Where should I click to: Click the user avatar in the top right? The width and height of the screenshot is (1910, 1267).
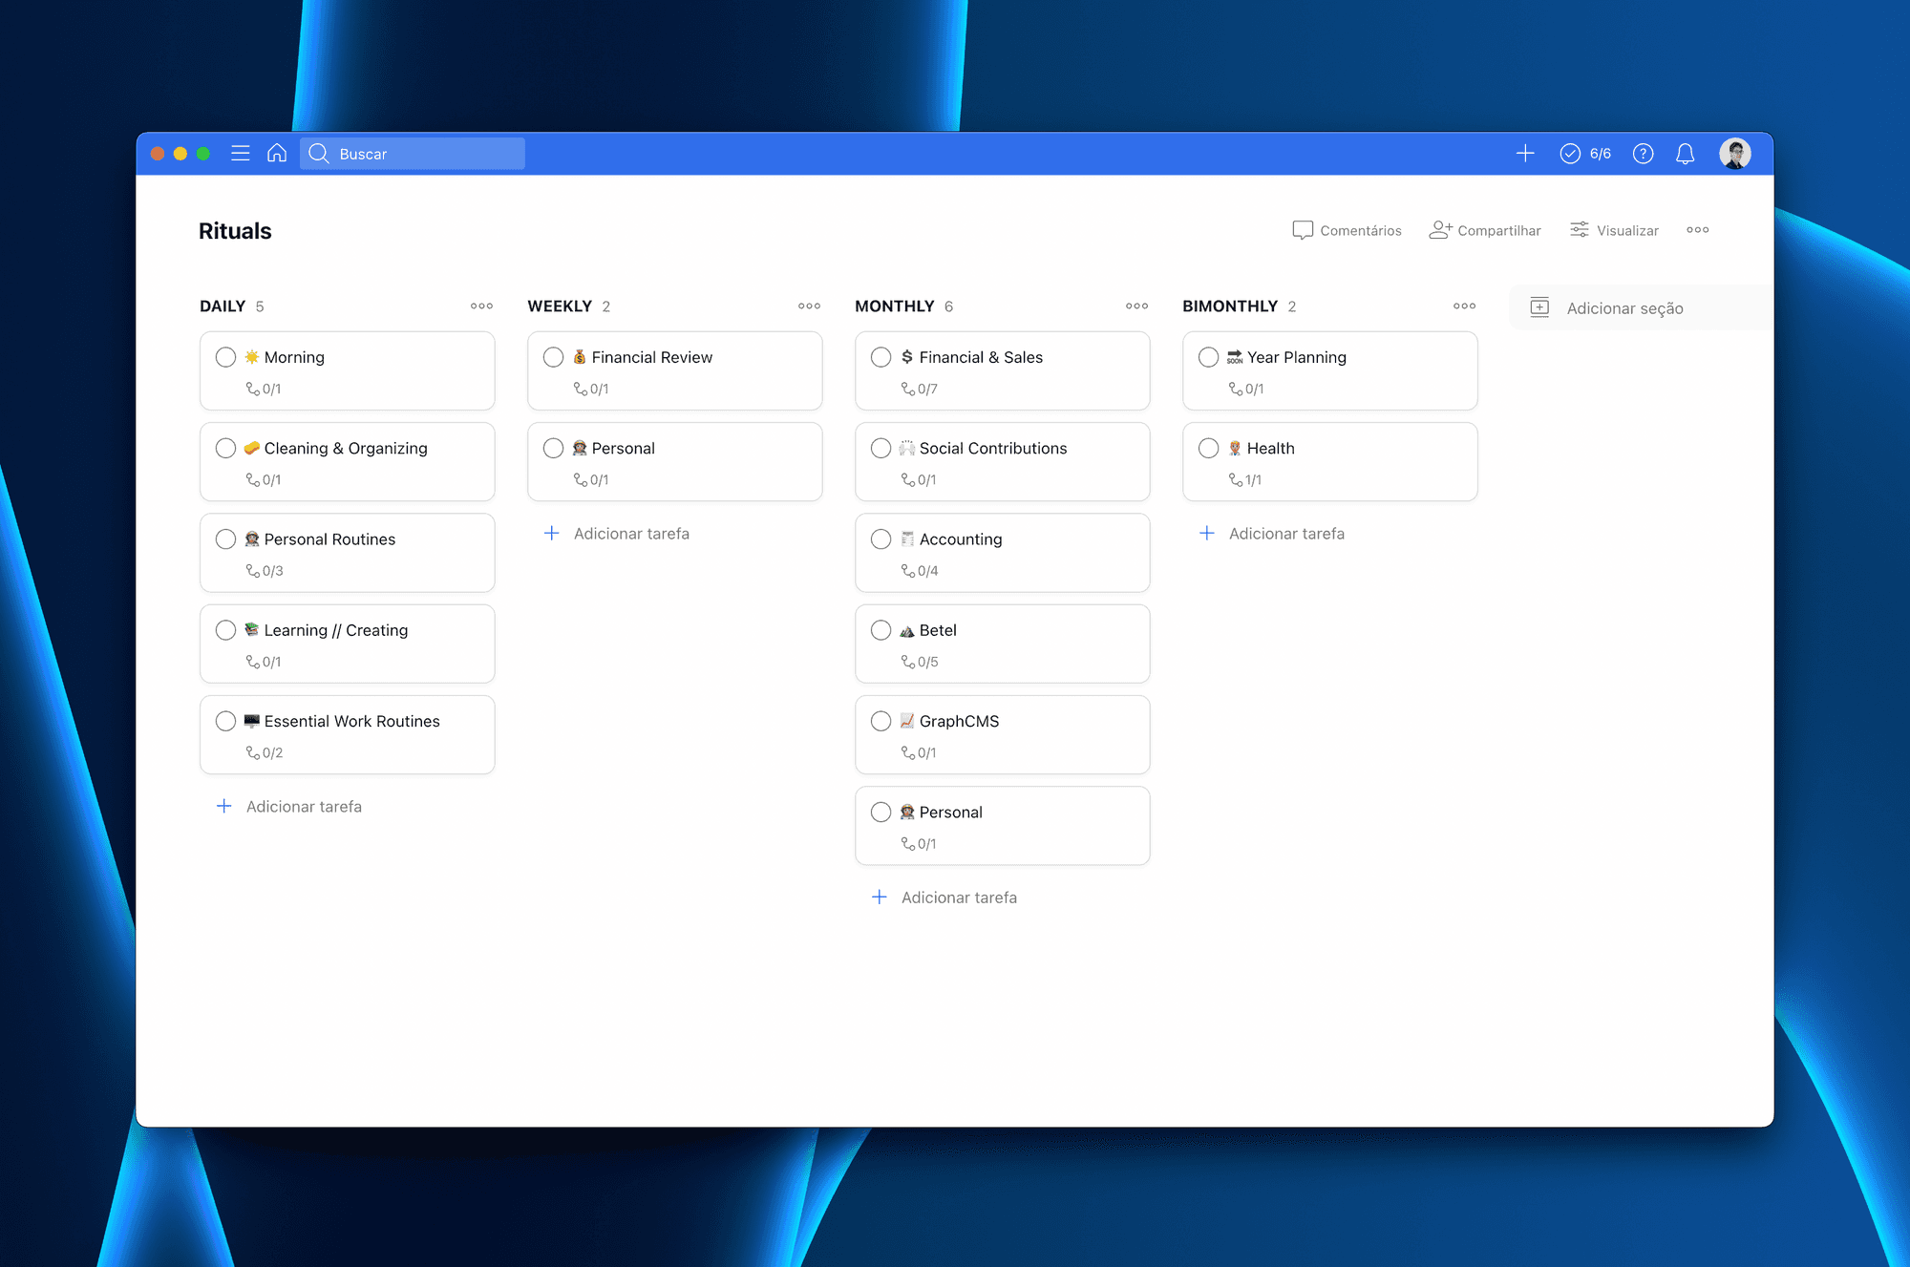(1735, 153)
